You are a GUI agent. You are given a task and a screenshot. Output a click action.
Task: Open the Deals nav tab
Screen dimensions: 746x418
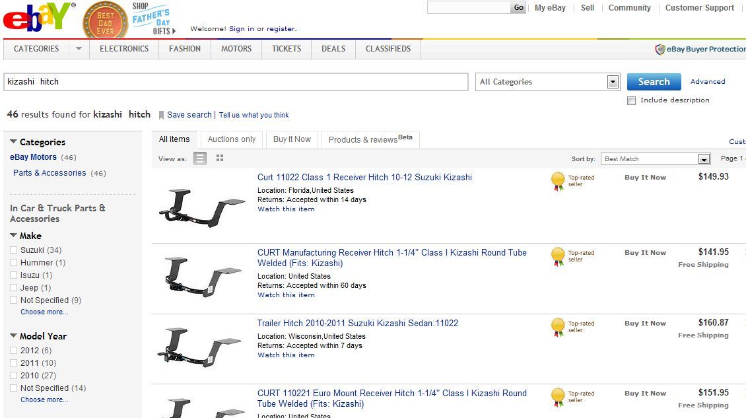coord(333,49)
